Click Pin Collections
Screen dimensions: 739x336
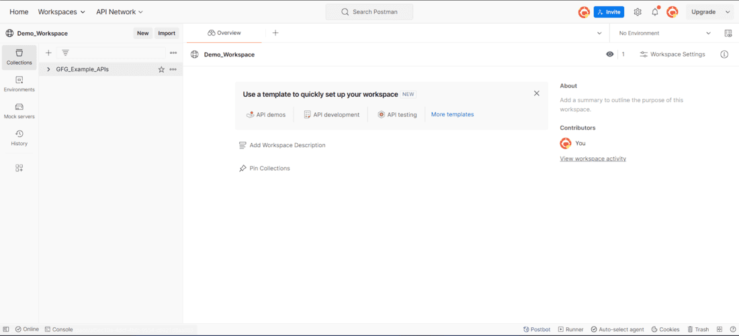(x=265, y=168)
